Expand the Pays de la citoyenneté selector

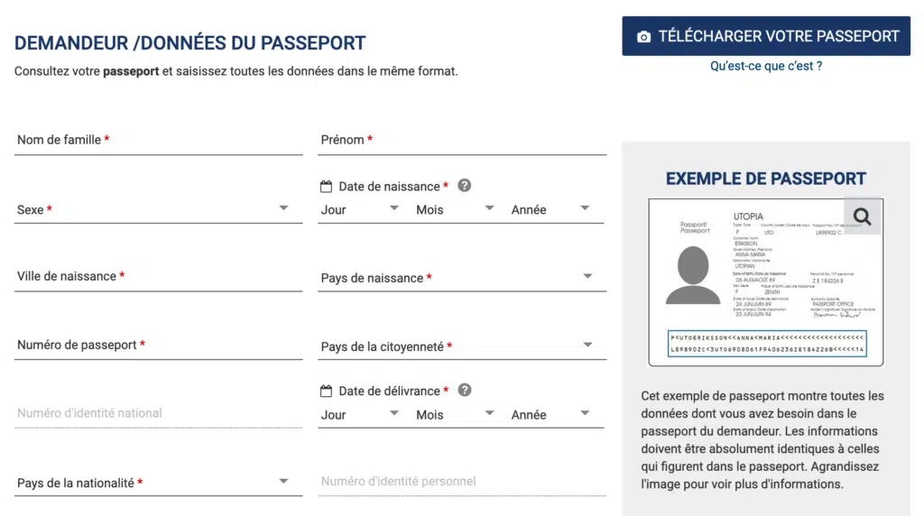[462, 346]
